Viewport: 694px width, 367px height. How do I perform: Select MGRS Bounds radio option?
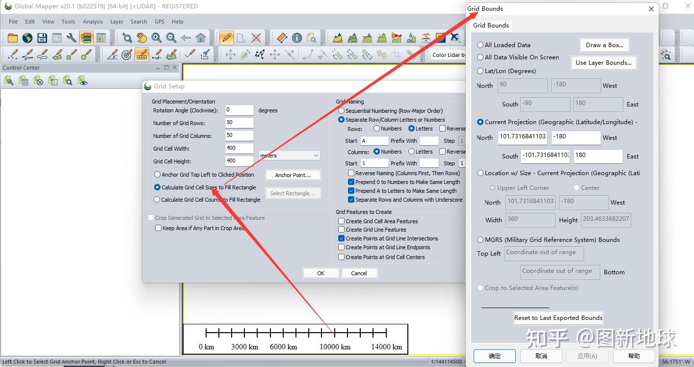coord(480,240)
